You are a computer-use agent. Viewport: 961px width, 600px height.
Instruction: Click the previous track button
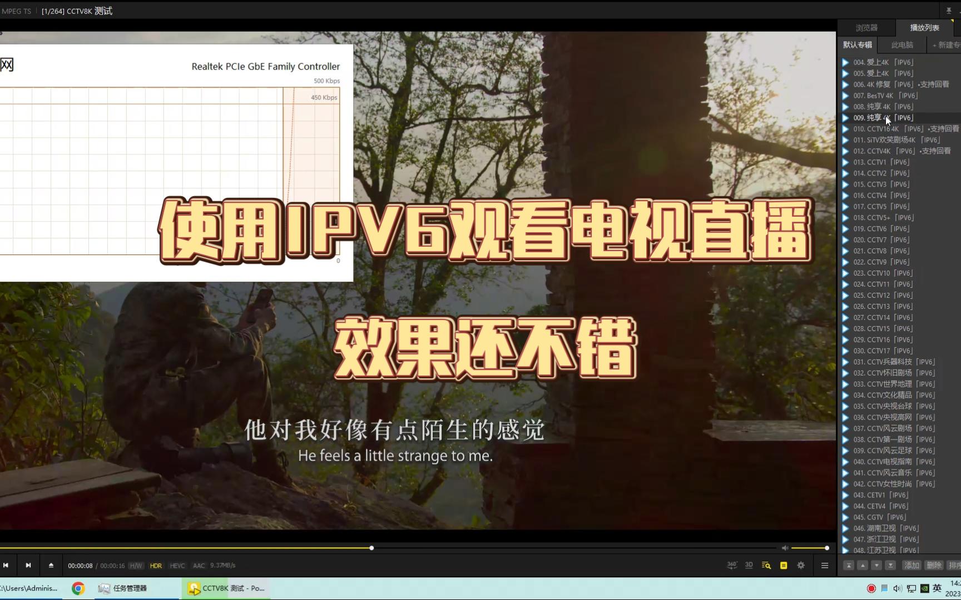(6, 565)
